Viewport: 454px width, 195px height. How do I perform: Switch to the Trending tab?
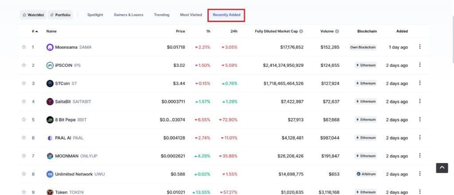click(x=161, y=15)
